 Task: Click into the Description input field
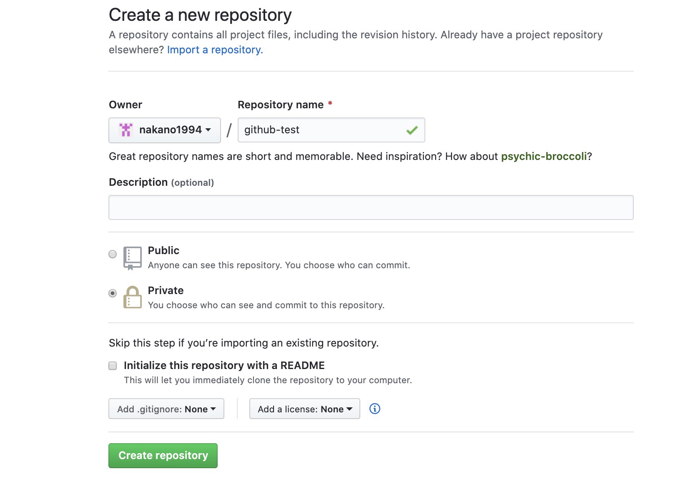(x=371, y=207)
